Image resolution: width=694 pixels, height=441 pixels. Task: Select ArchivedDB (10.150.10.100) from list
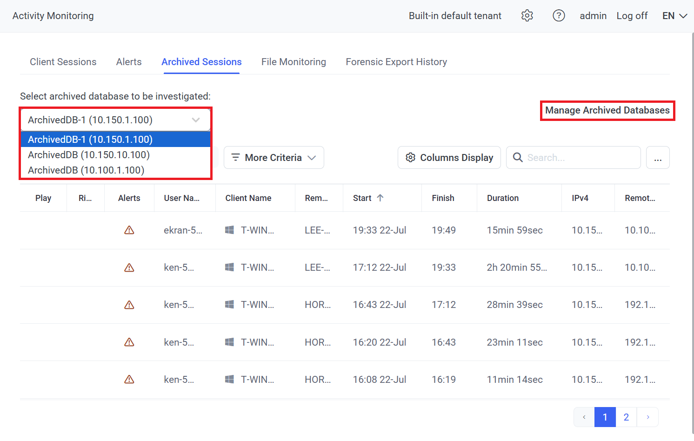tap(89, 155)
